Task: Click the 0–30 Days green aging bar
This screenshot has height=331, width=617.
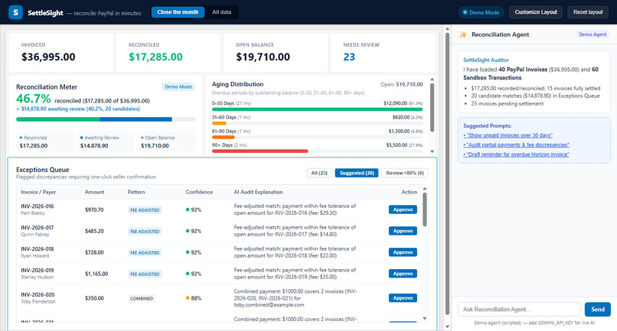Action: pos(317,109)
